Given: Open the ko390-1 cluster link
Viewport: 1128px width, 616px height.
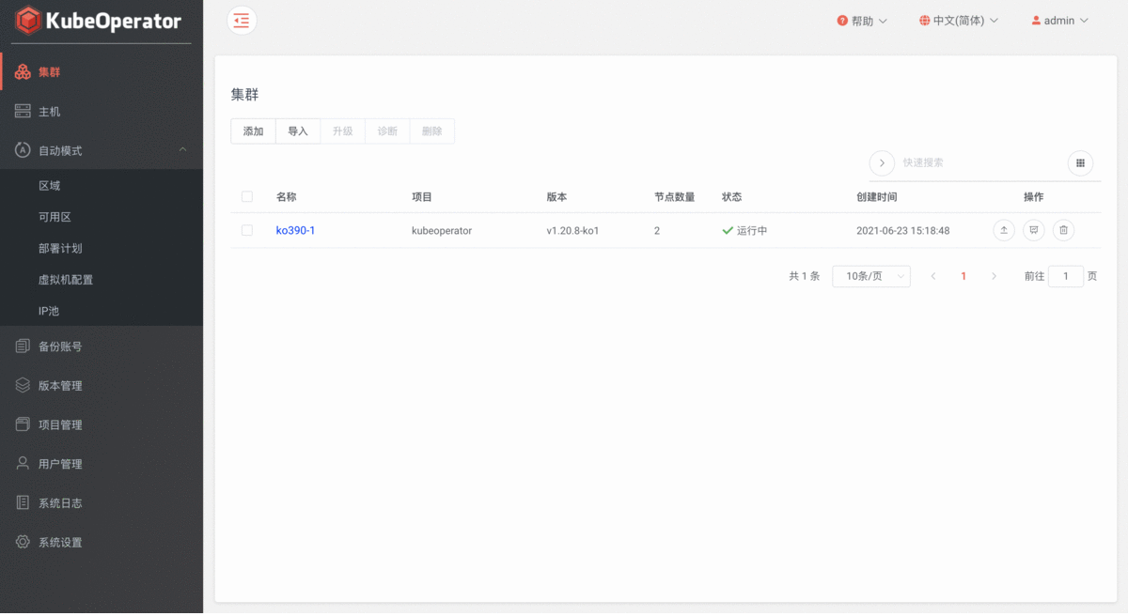Looking at the screenshot, I should click(295, 230).
